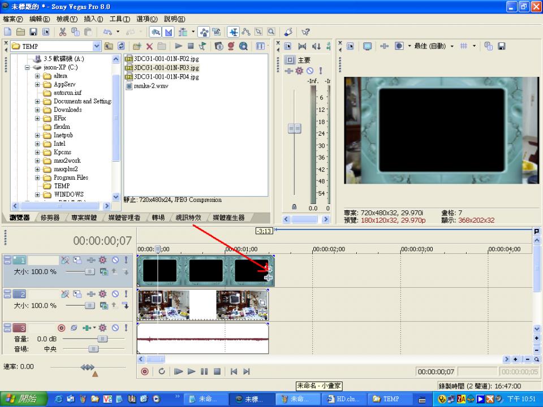543x407 pixels.
Task: Mute video track 1
Action: click(115, 260)
